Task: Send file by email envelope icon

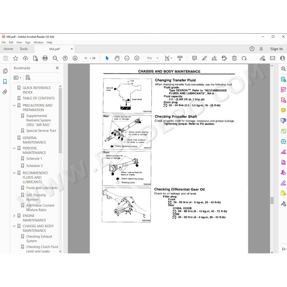Action: point(273,58)
